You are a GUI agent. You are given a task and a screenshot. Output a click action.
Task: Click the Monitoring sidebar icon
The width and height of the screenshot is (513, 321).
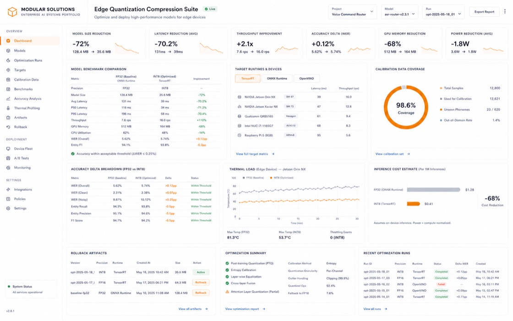click(8, 168)
